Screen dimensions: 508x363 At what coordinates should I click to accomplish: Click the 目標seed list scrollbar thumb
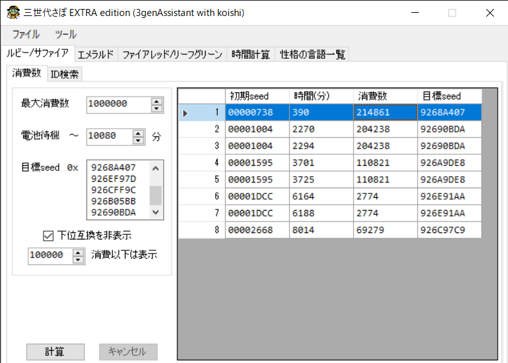(x=156, y=195)
